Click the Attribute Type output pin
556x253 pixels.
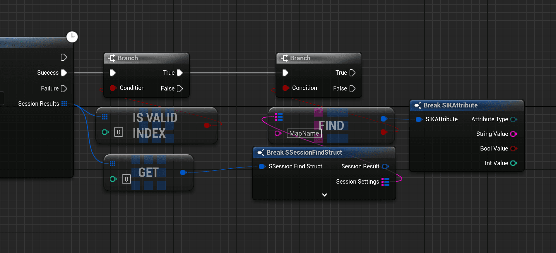pyautogui.click(x=514, y=119)
